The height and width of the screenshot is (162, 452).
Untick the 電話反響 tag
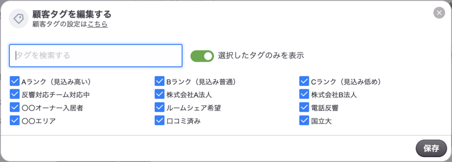tap(304, 107)
